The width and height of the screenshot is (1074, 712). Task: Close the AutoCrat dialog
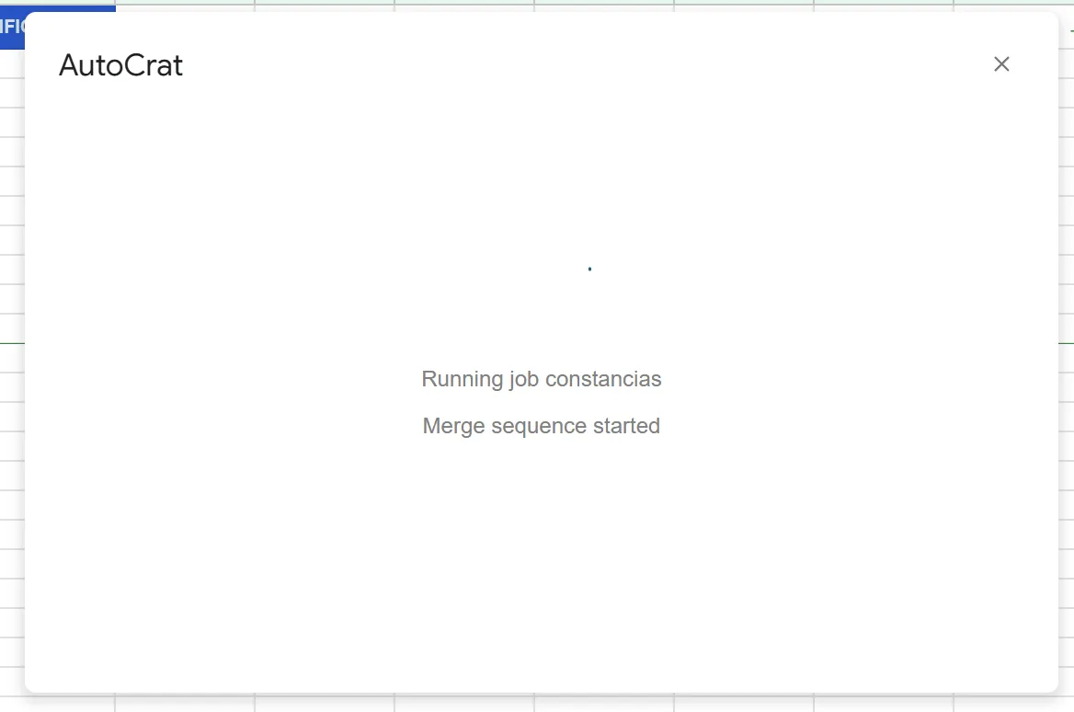[1001, 64]
